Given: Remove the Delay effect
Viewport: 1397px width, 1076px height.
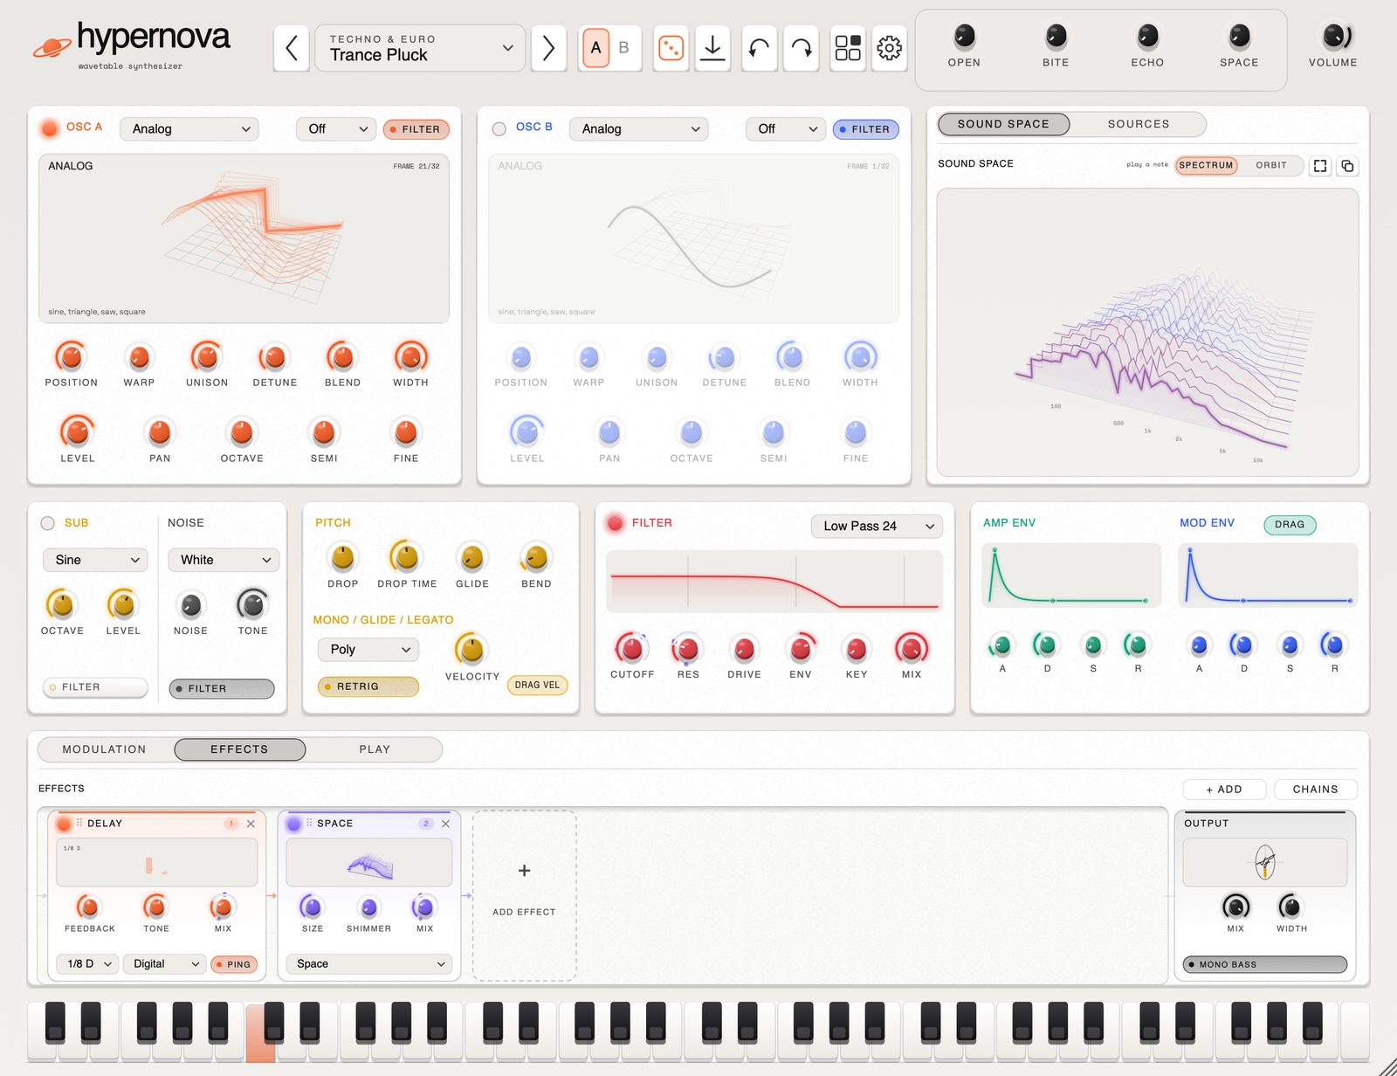Looking at the screenshot, I should [251, 824].
